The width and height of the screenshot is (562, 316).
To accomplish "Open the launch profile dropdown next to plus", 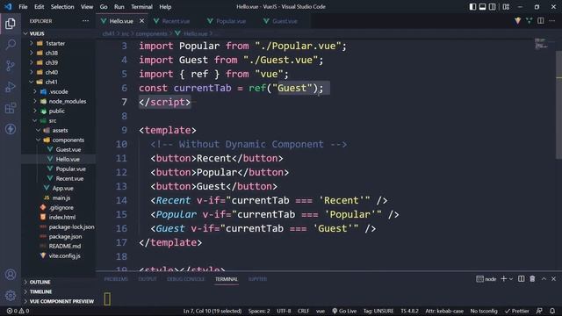I will 511,279.
